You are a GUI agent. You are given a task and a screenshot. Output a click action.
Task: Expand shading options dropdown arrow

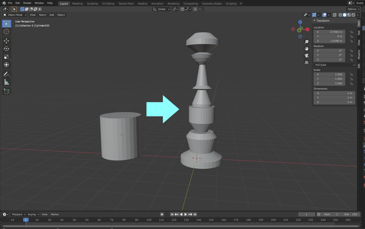tap(358, 15)
